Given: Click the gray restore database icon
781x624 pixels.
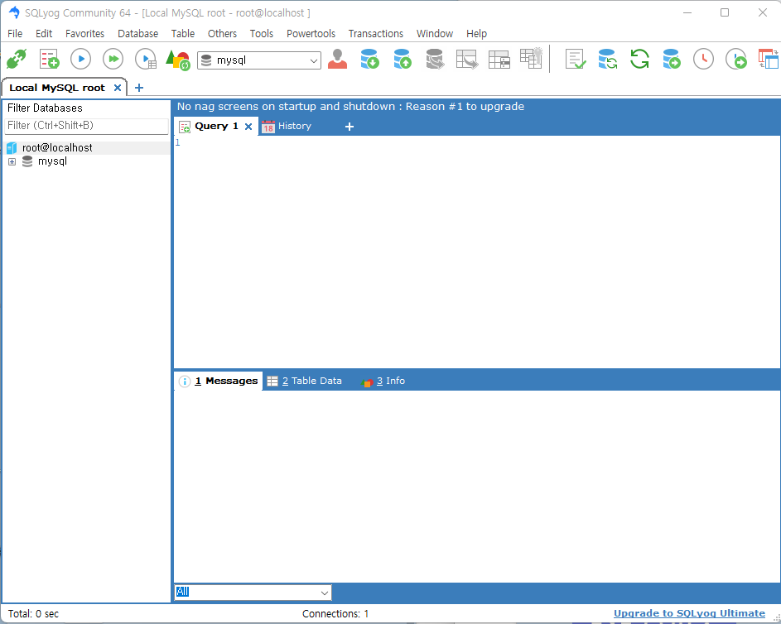Looking at the screenshot, I should pos(434,60).
